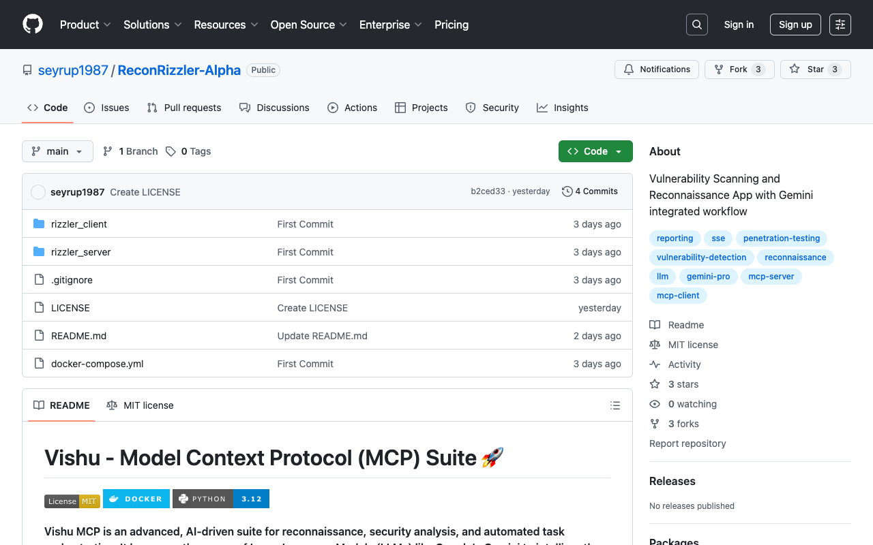Screen dimensions: 873x545
Task: Open the 1 Branch link
Action: point(130,151)
